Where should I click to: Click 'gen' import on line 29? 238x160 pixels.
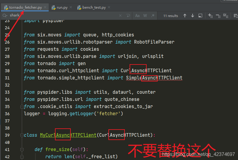click(x=82, y=64)
